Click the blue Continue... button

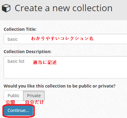click(18, 110)
